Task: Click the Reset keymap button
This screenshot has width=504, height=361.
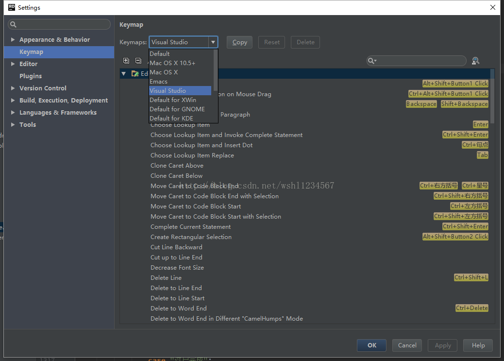Action: pyautogui.click(x=271, y=42)
